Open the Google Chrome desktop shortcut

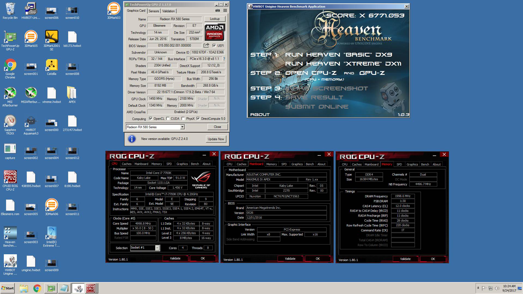point(10,69)
